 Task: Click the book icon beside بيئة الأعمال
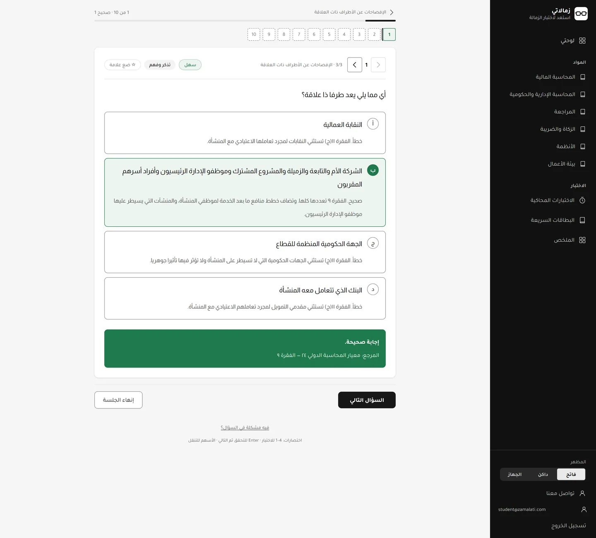click(x=583, y=164)
